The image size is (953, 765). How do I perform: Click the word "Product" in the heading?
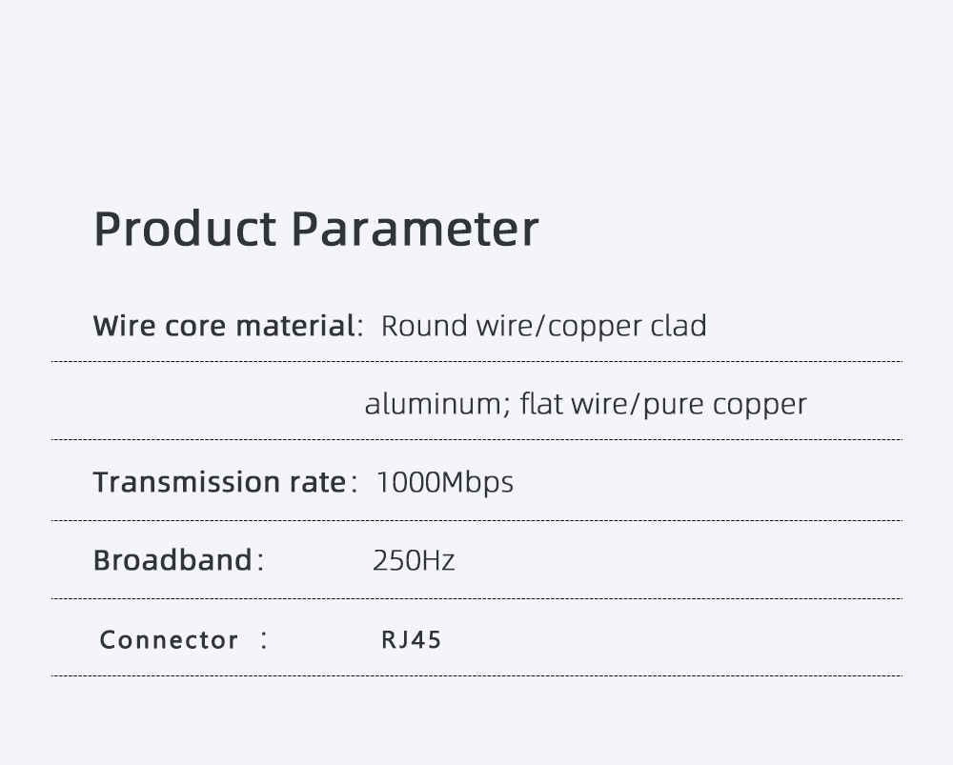pos(185,229)
